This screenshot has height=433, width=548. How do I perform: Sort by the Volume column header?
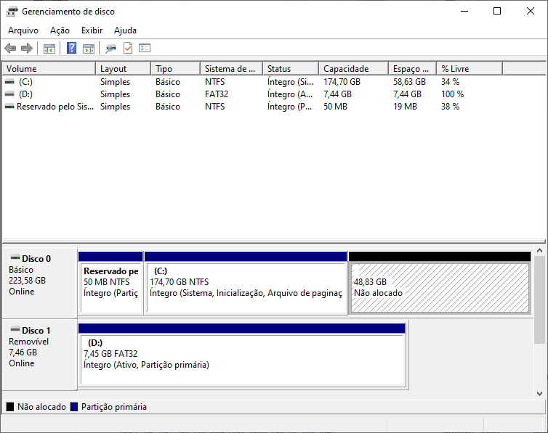point(49,69)
